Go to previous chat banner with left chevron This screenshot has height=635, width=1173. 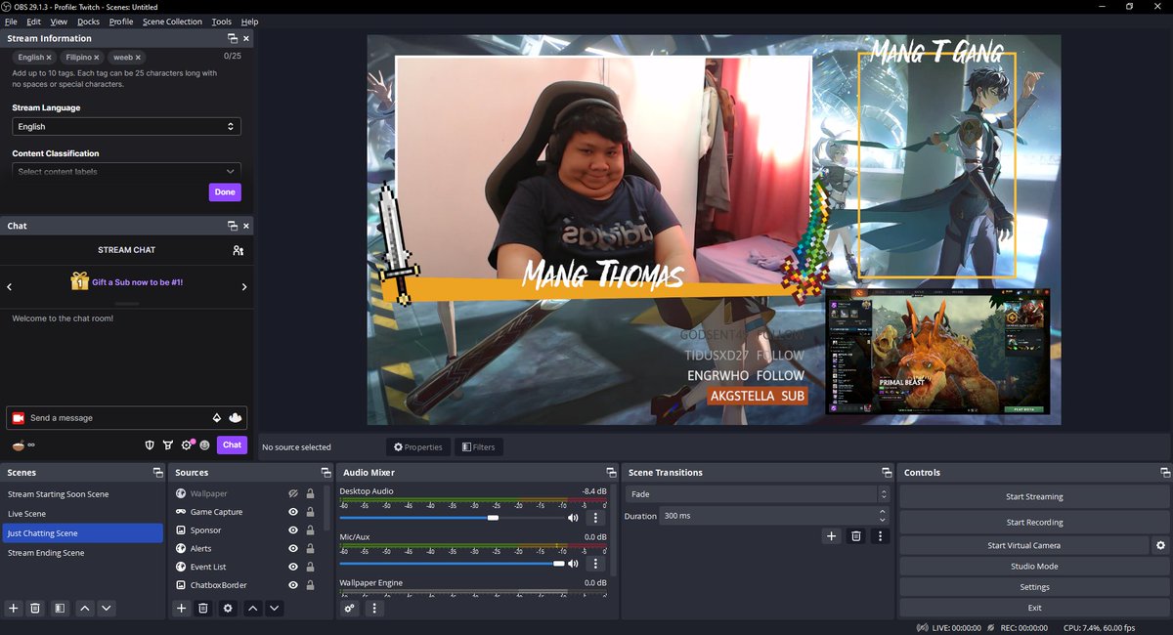(9, 287)
